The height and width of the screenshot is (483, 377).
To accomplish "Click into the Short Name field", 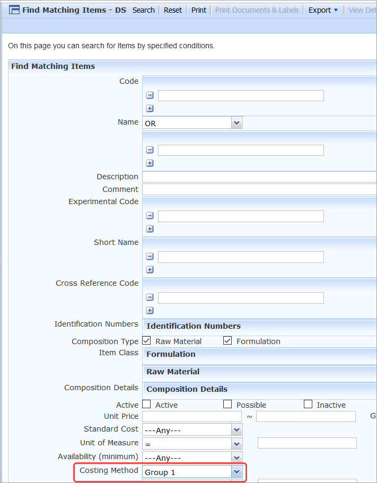I will tap(241, 257).
